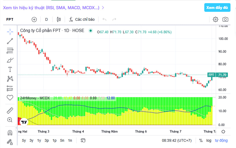
Task: Click the heart favorites icon
Action: [10, 98]
